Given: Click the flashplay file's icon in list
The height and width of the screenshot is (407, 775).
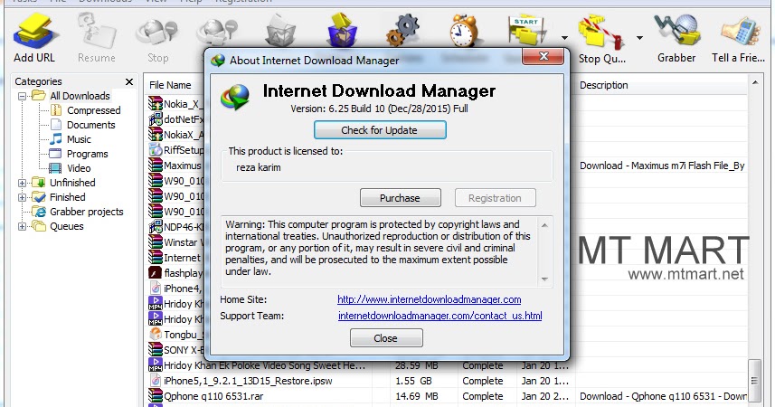Looking at the screenshot, I should (156, 272).
